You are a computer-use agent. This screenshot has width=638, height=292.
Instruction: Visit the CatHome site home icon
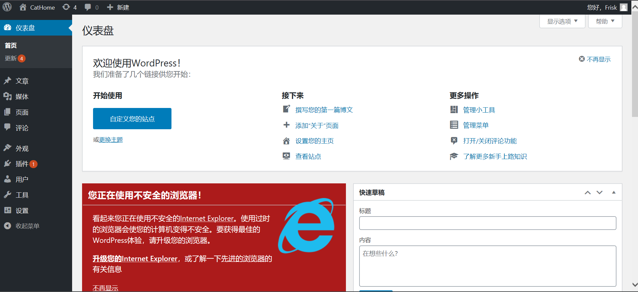[x=23, y=7]
